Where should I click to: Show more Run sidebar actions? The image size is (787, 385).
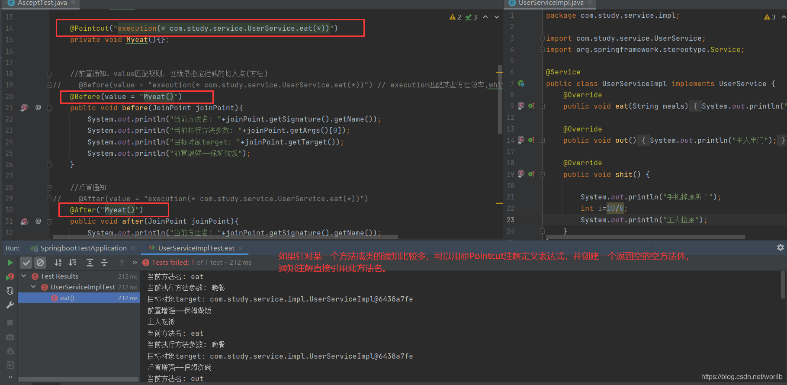pos(10,377)
